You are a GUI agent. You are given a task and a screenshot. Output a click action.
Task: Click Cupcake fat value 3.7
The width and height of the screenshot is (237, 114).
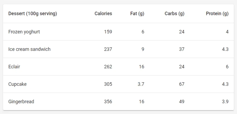(x=141, y=84)
